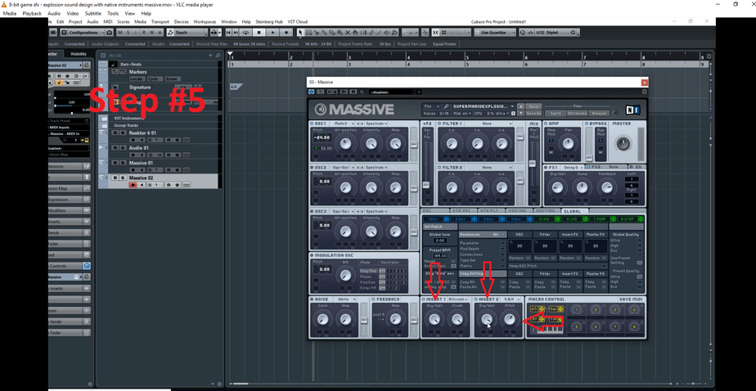This screenshot has width=756, height=391.
Task: Click the Record button in Cubase transport
Action: tap(286, 32)
